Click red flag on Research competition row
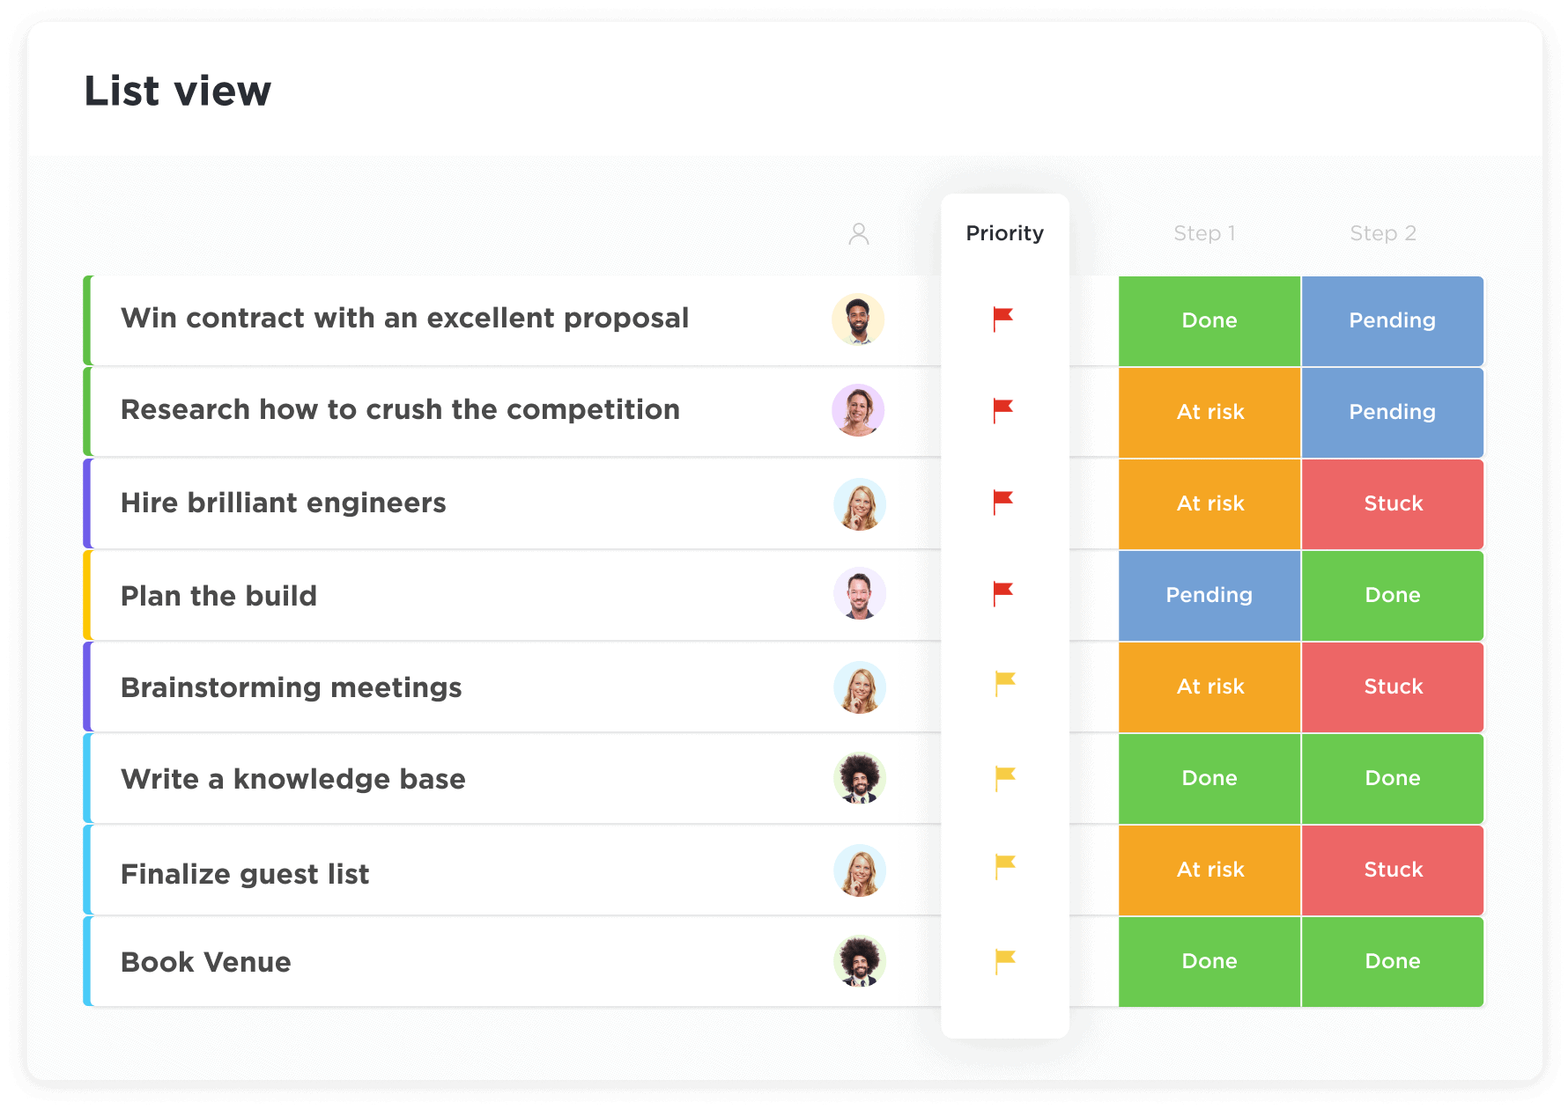Screen dimensions: 1568x1109 [x=1002, y=410]
